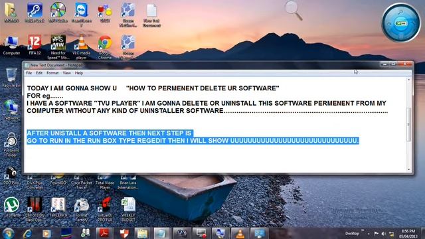This screenshot has width=425, height=239.
Task: Click the network tray icon
Action: (x=391, y=234)
